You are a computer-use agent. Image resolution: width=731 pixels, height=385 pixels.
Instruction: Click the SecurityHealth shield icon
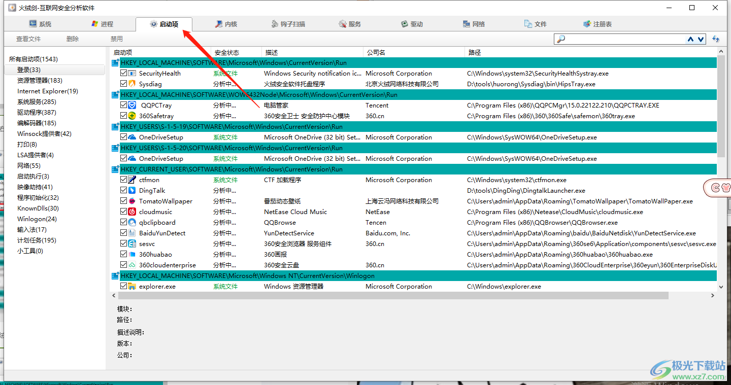[132, 74]
